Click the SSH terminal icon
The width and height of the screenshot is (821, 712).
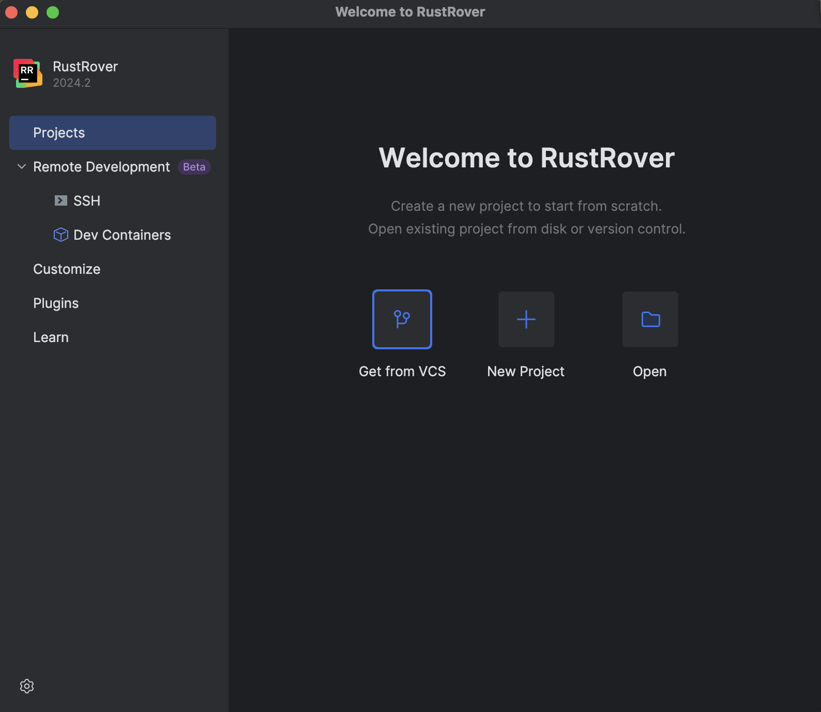click(61, 201)
